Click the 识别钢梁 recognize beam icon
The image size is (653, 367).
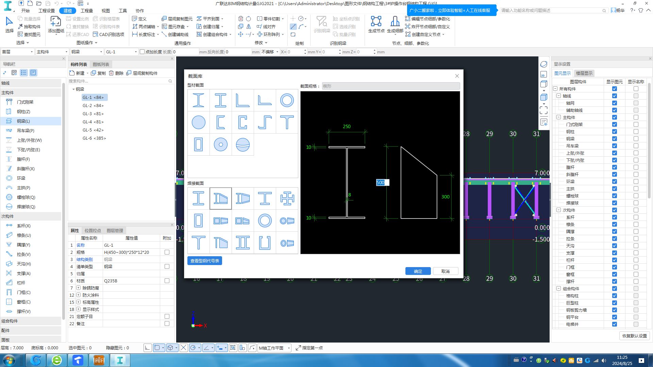pyautogui.click(x=322, y=24)
